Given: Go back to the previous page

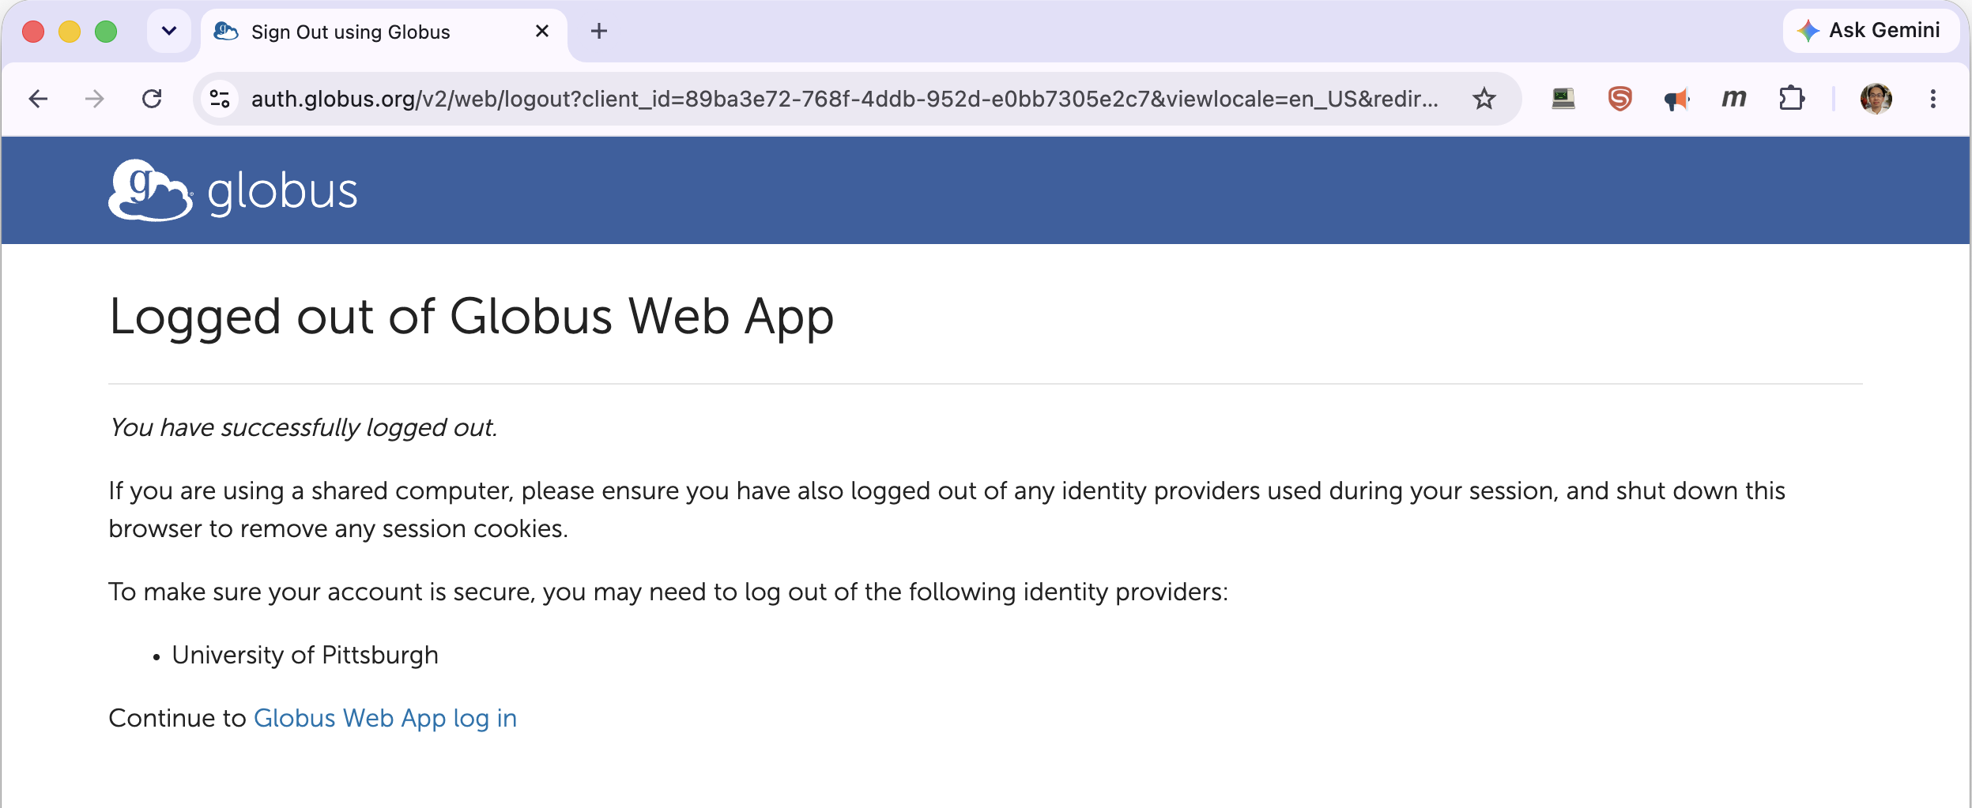Looking at the screenshot, I should click(x=38, y=99).
